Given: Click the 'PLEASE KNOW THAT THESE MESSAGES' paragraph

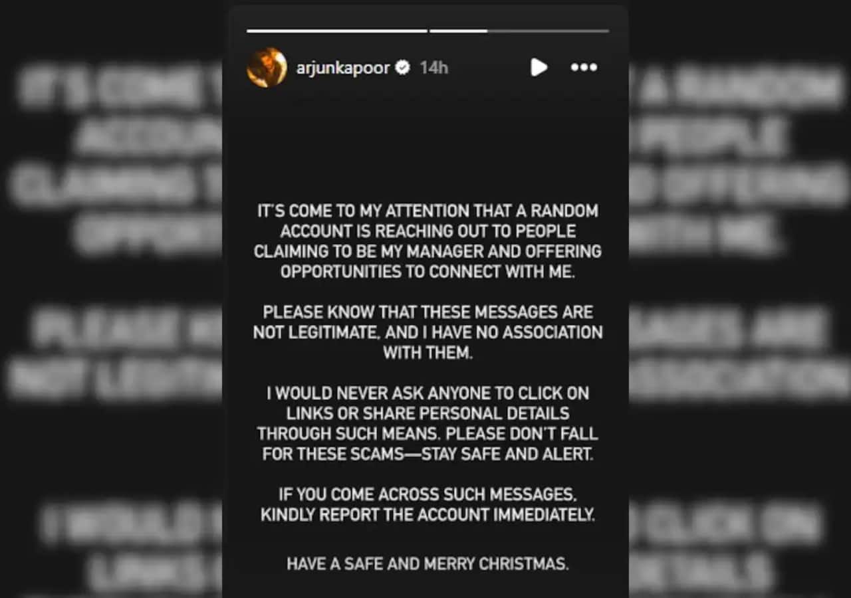Looking at the screenshot, I should pyautogui.click(x=427, y=332).
